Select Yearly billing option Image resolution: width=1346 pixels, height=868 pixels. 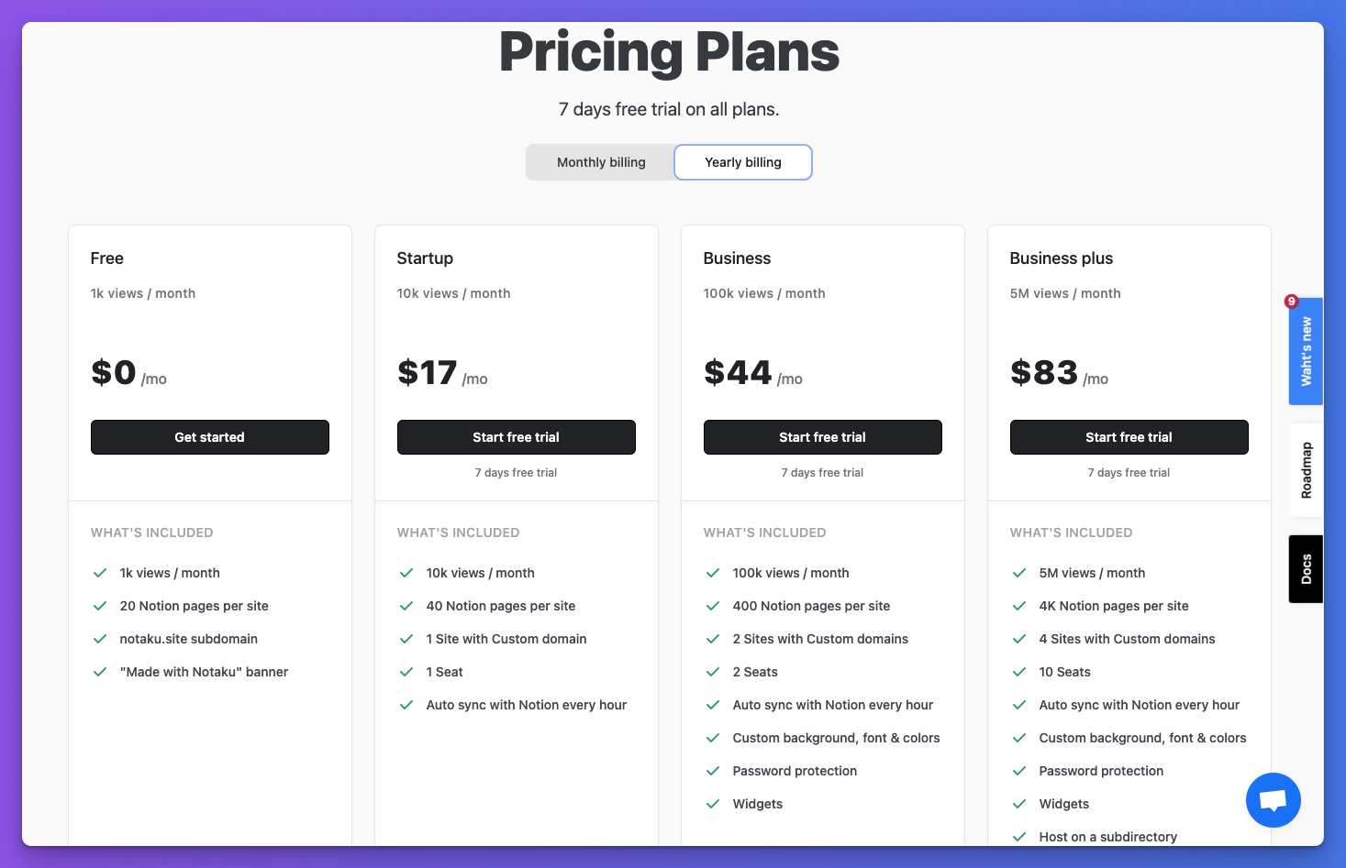point(743,162)
